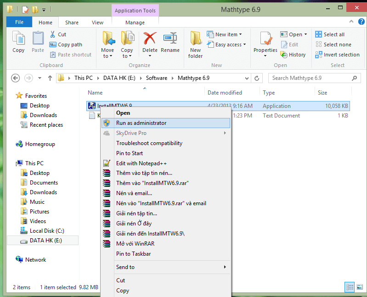Switch to the Share ribbon tab
This screenshot has width=367, height=297.
click(72, 22)
